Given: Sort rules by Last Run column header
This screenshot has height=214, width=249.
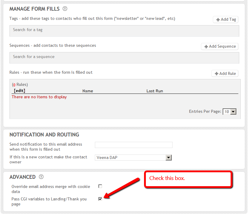Looking at the screenshot, I should [155, 91].
